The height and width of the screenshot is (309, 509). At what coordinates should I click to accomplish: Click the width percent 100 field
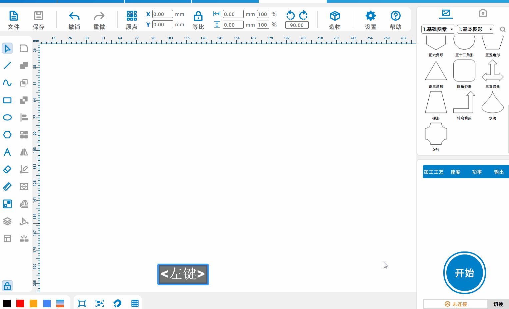263,14
